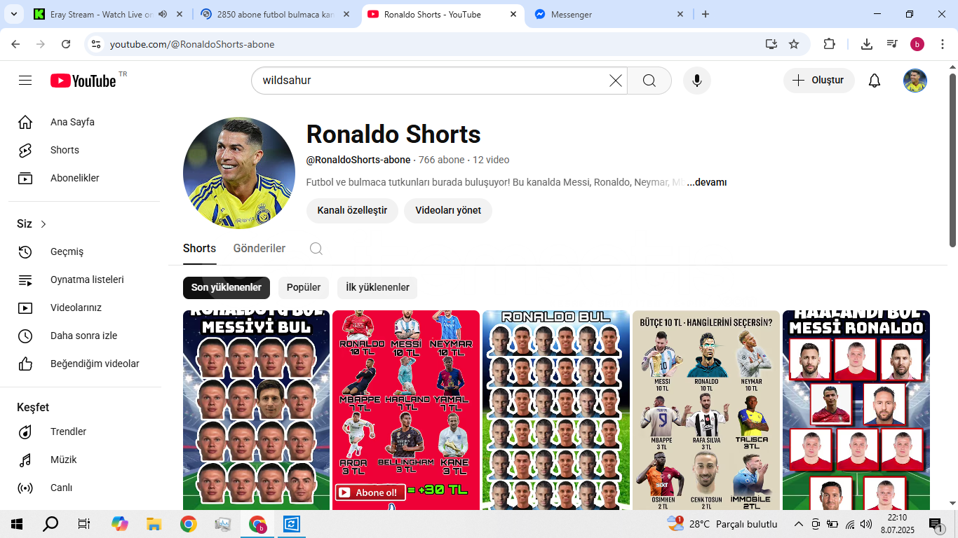Open Shorts from sidebar icon
The height and width of the screenshot is (538, 958).
coord(25,150)
